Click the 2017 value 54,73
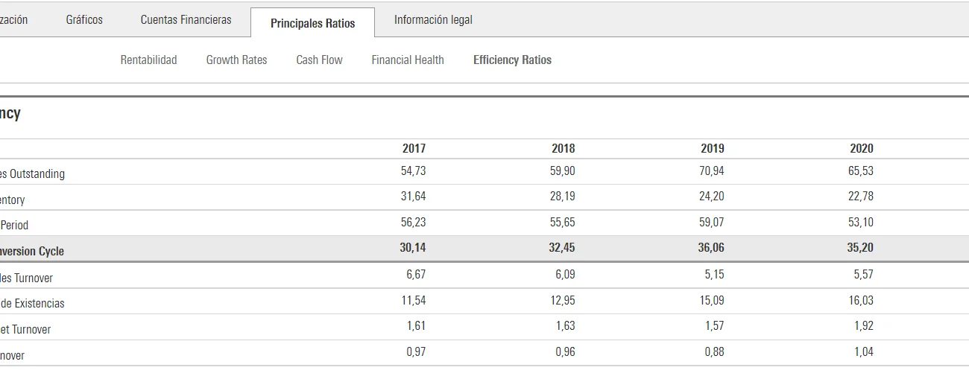The height and width of the screenshot is (376, 969). [x=413, y=171]
